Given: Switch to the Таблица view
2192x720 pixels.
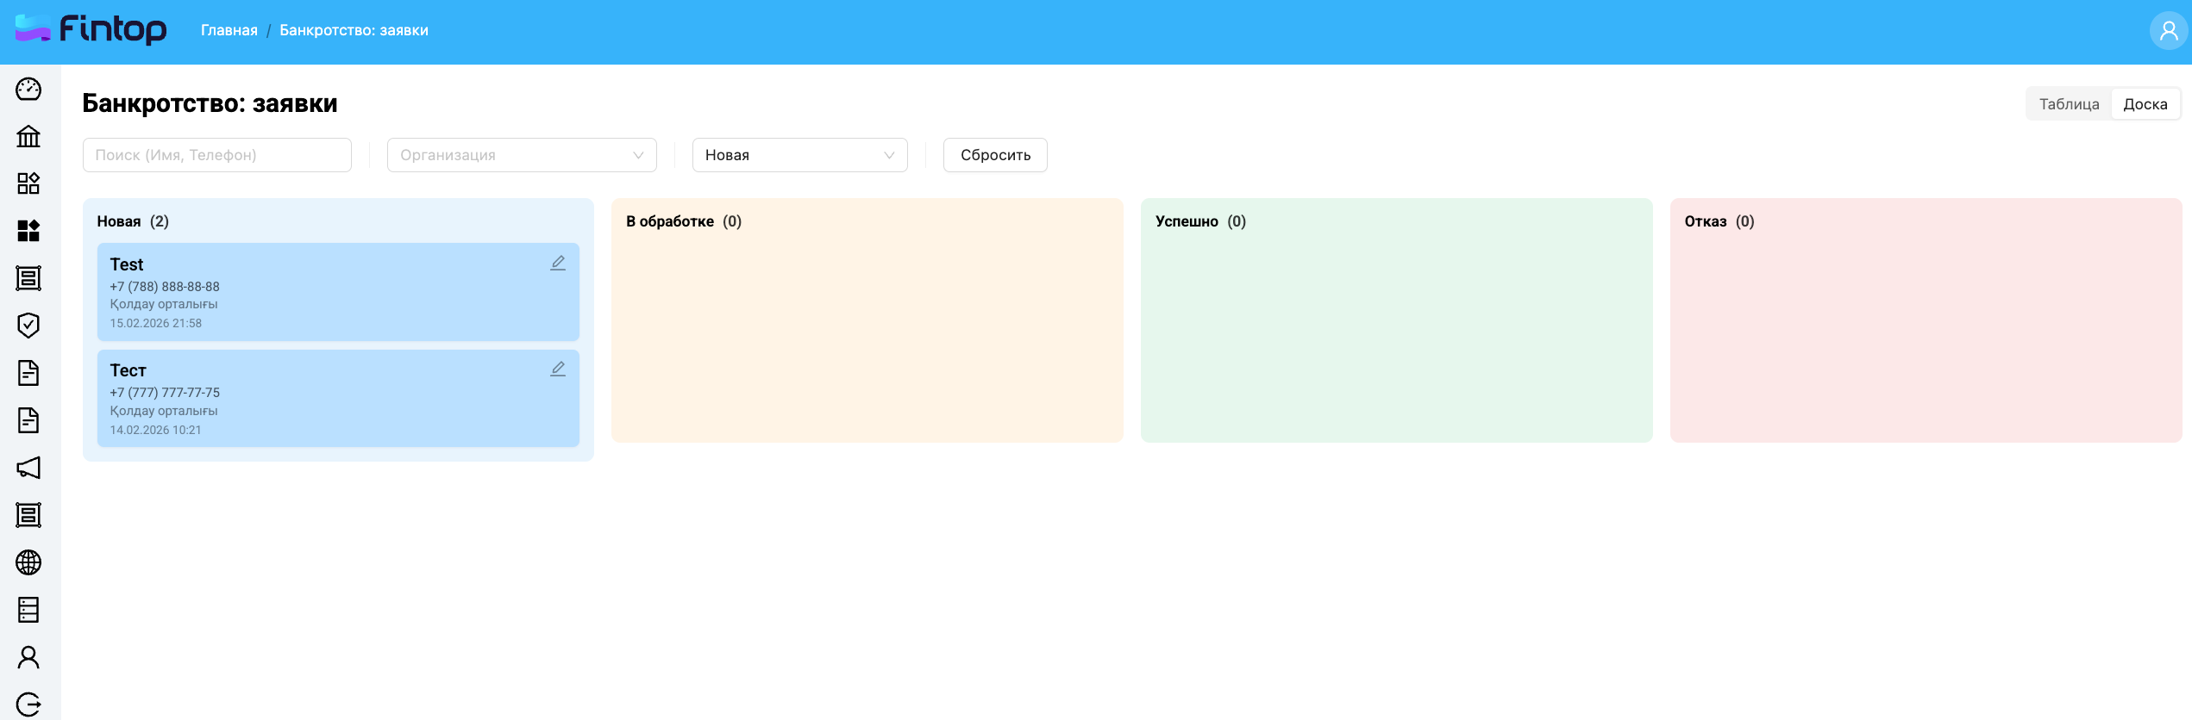Looking at the screenshot, I should pyautogui.click(x=2069, y=104).
